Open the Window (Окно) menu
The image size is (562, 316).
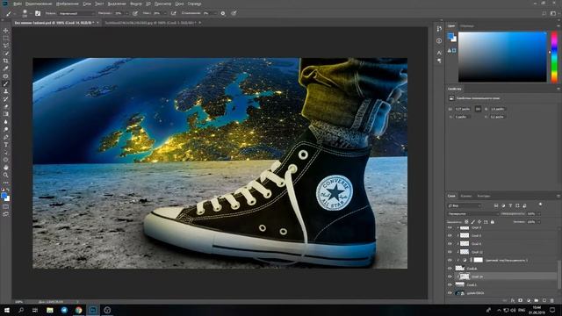(179, 4)
